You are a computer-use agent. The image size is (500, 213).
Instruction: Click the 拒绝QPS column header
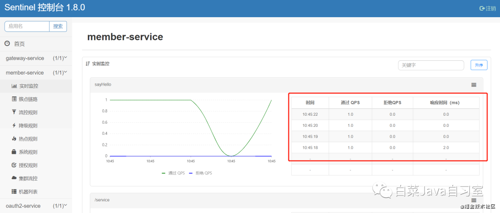(x=392, y=103)
